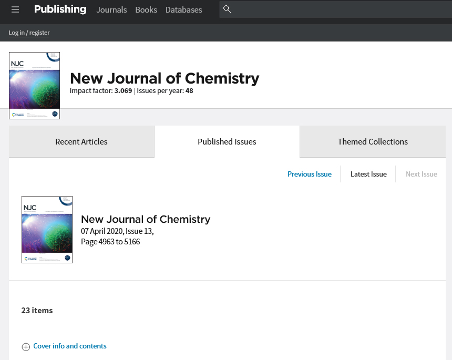Expand the Cover info and contents section

[x=26, y=347]
